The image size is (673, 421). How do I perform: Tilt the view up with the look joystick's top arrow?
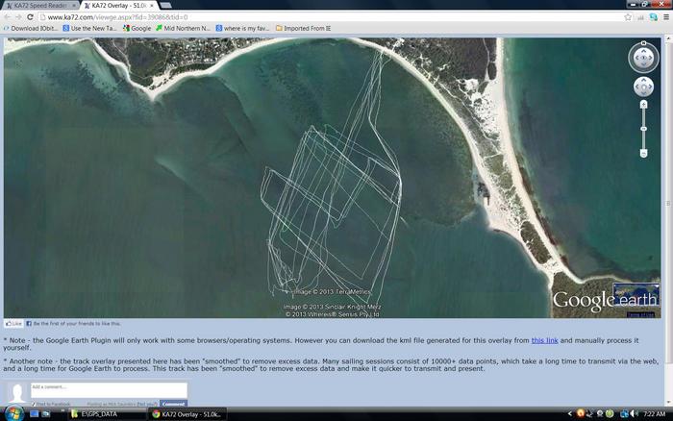point(643,51)
